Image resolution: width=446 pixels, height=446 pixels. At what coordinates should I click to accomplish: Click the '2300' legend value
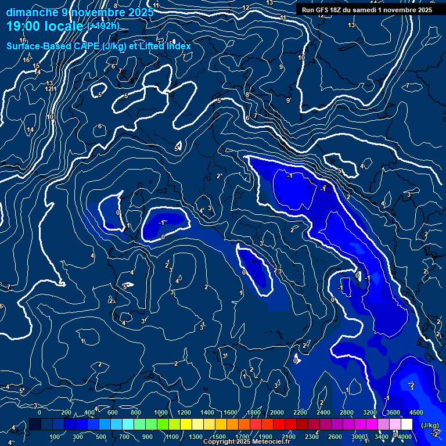pos(312,437)
